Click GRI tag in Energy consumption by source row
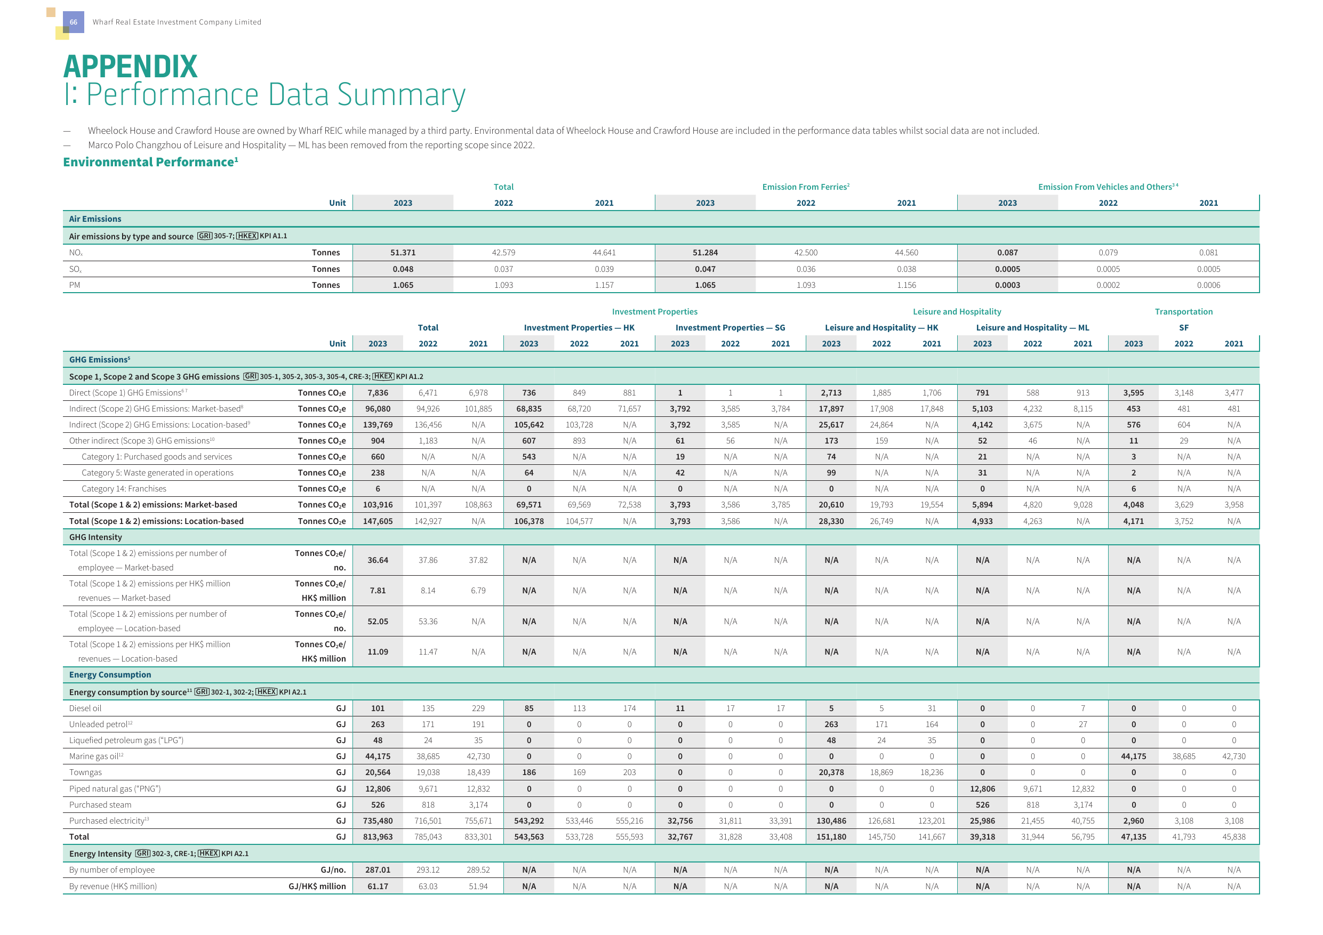The image size is (1323, 935). 202,692
